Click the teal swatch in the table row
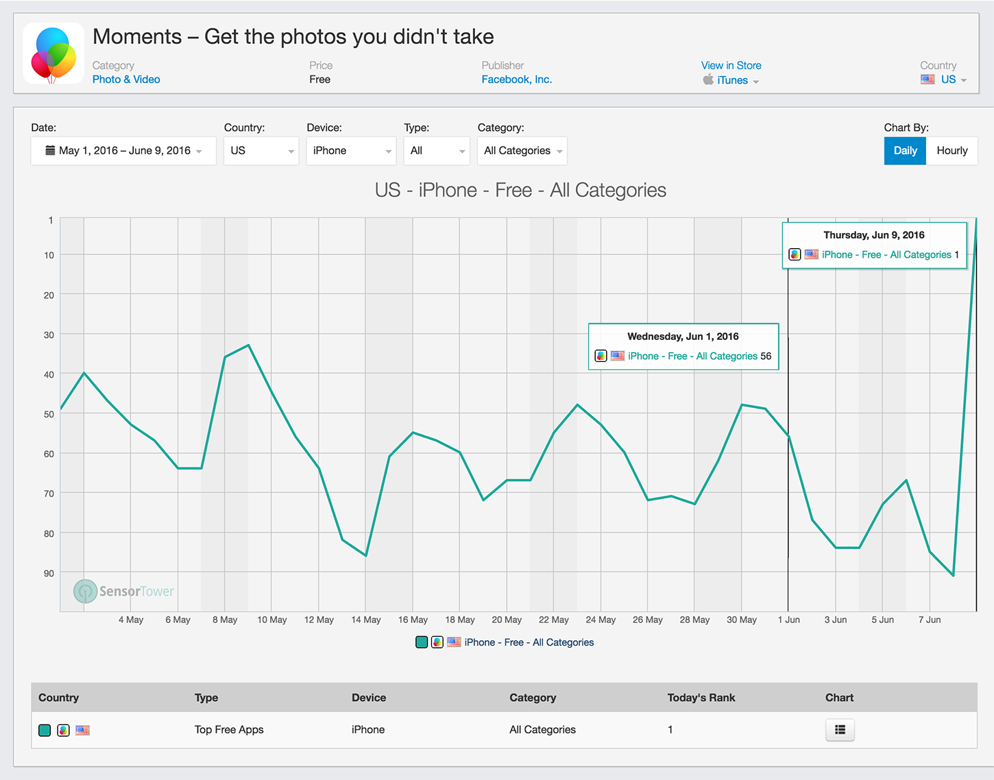Viewport: 994px width, 780px height. 45,731
